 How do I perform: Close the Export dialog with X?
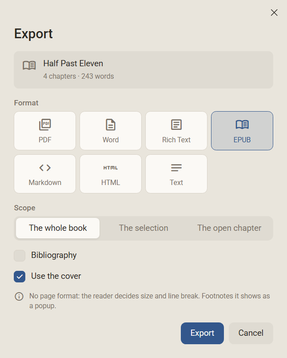point(274,12)
